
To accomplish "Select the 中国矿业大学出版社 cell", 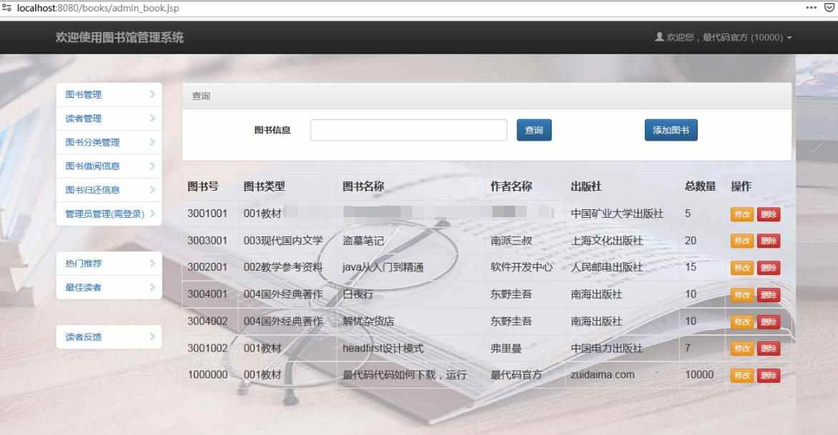I will tap(617, 214).
